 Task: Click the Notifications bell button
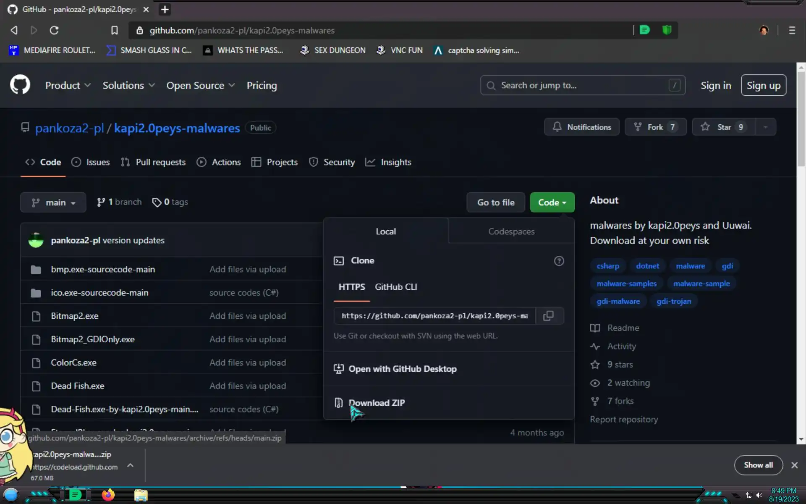pos(581,127)
